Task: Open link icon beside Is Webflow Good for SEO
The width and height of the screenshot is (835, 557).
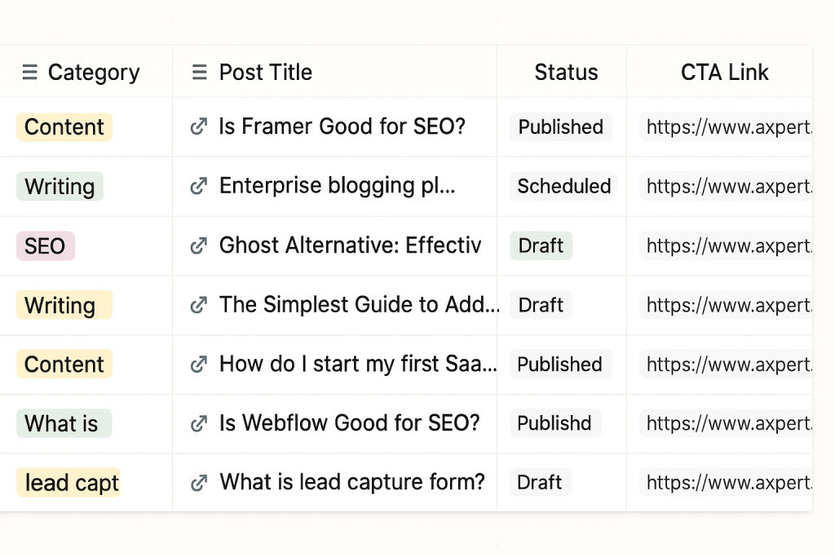Action: pyautogui.click(x=199, y=423)
